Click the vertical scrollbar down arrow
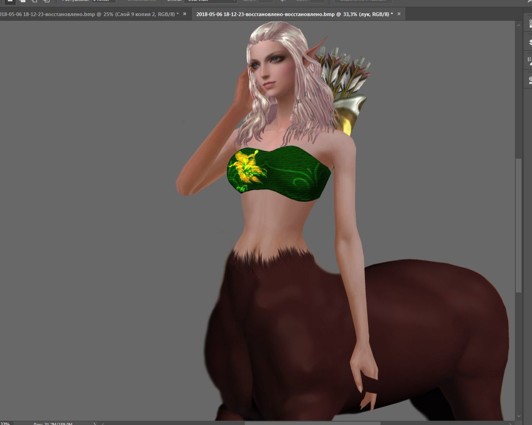Viewport: 532px width, 425px height. pos(519,416)
